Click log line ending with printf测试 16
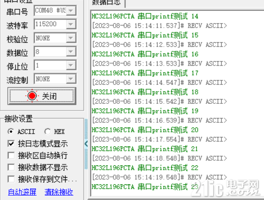Image resolution: width=264 pixels, height=200 pixels. pos(145,55)
